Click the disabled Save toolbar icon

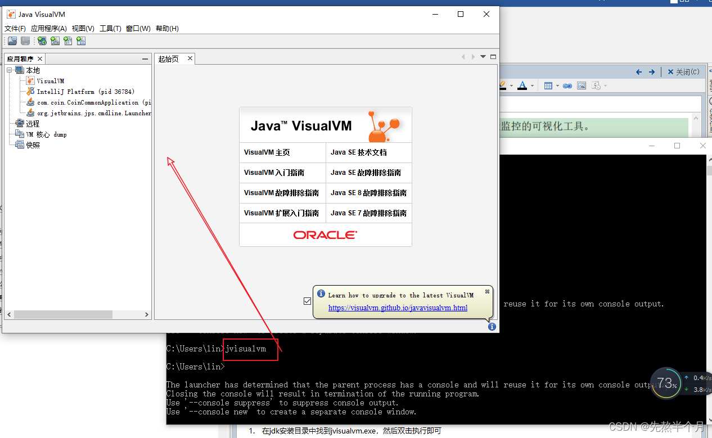tap(25, 40)
